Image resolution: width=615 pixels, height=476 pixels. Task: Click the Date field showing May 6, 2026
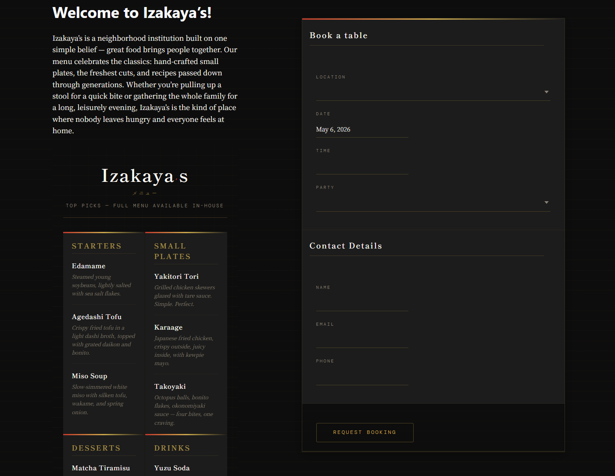click(x=362, y=129)
